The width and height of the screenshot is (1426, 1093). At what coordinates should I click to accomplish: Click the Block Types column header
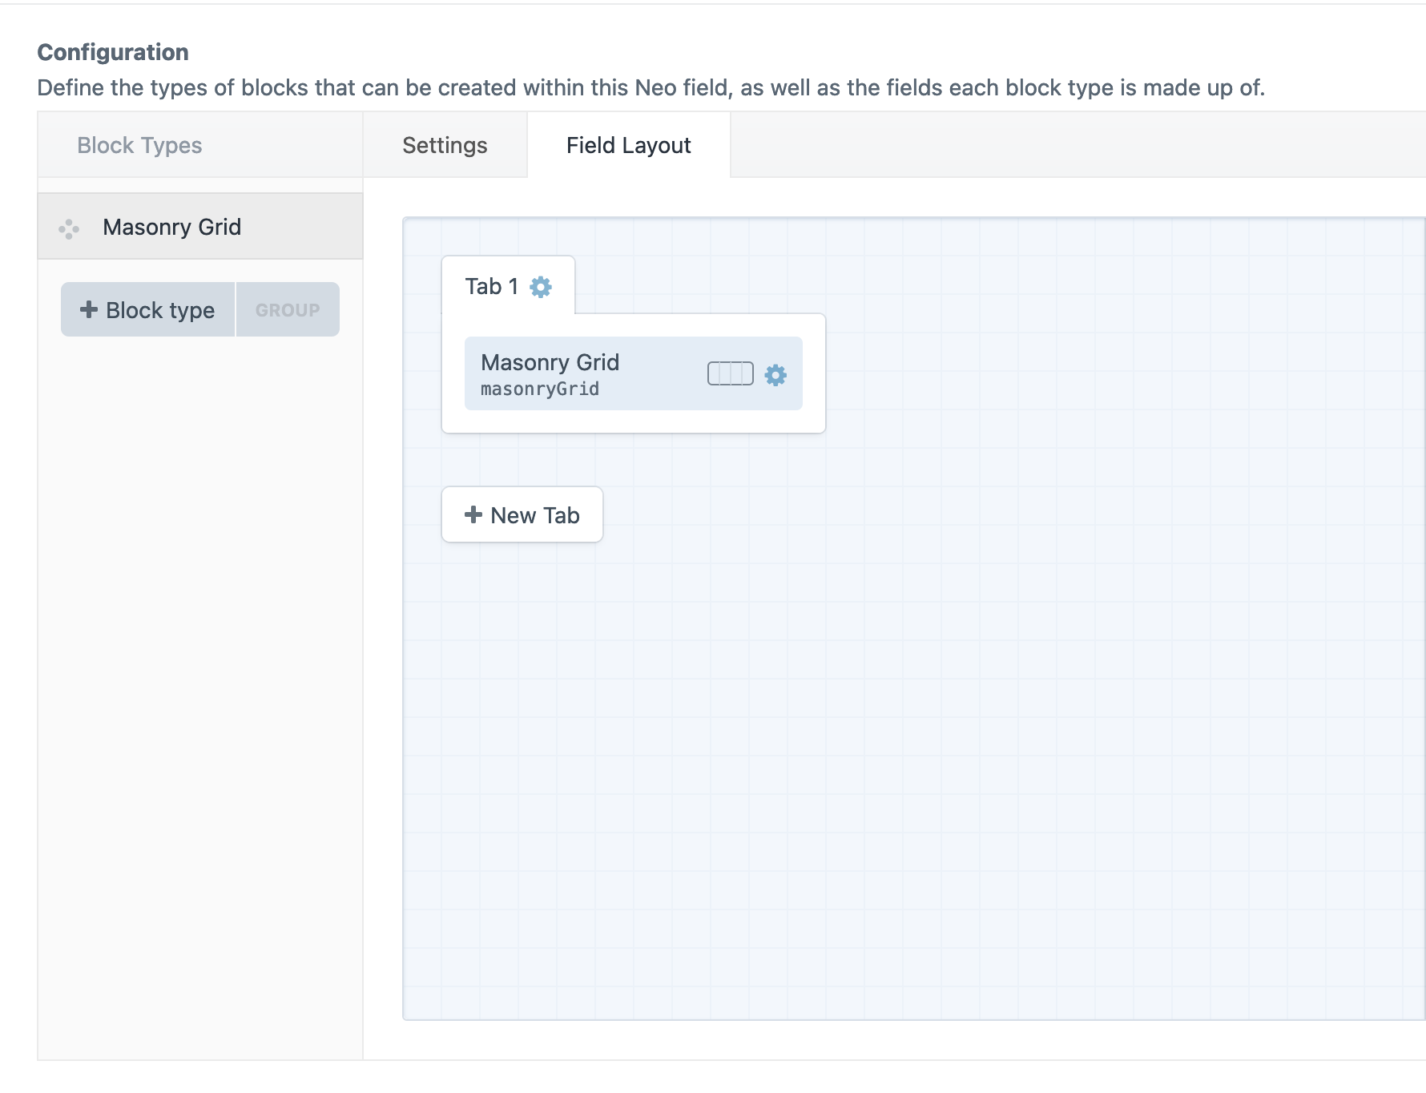[139, 145]
